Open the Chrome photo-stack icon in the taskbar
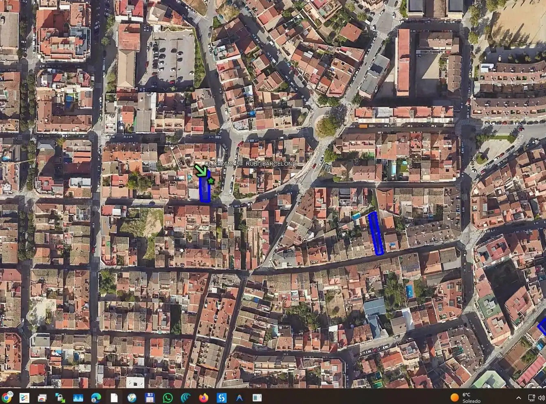The image size is (546, 404). (42, 397)
